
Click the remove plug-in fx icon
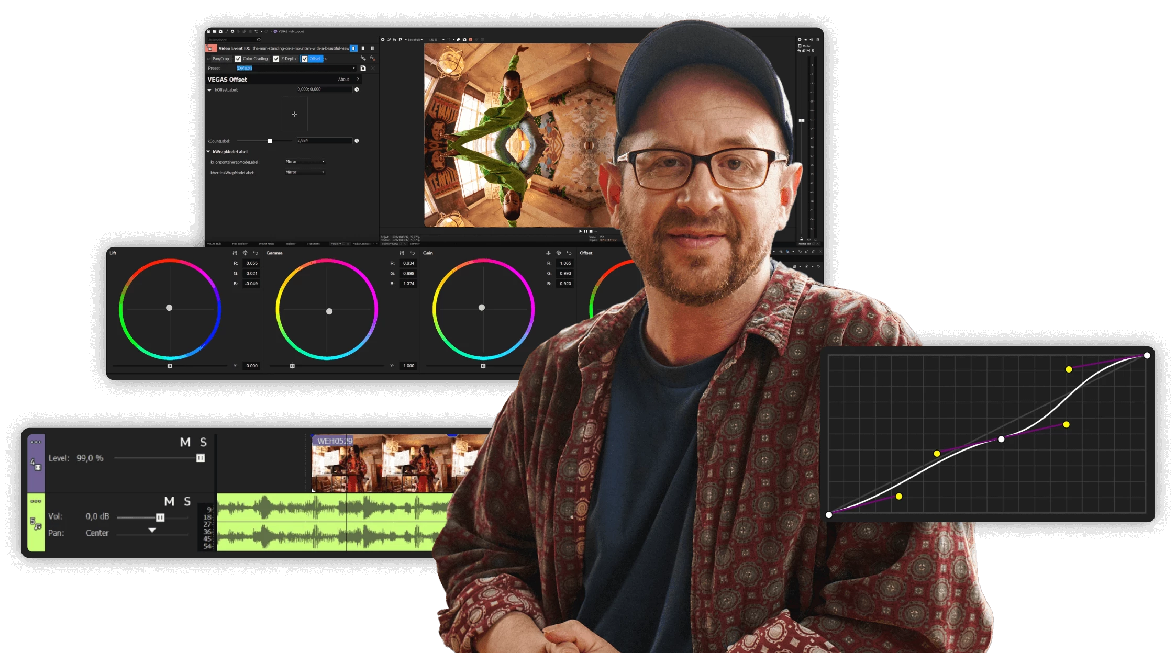373,59
